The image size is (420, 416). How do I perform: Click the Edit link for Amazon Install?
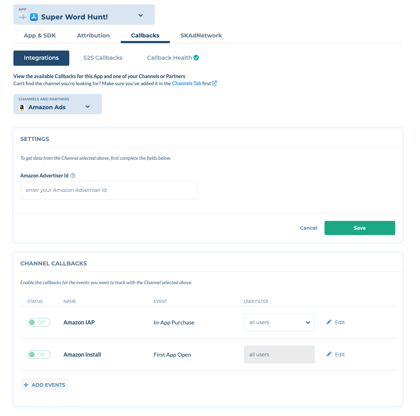pyautogui.click(x=340, y=355)
